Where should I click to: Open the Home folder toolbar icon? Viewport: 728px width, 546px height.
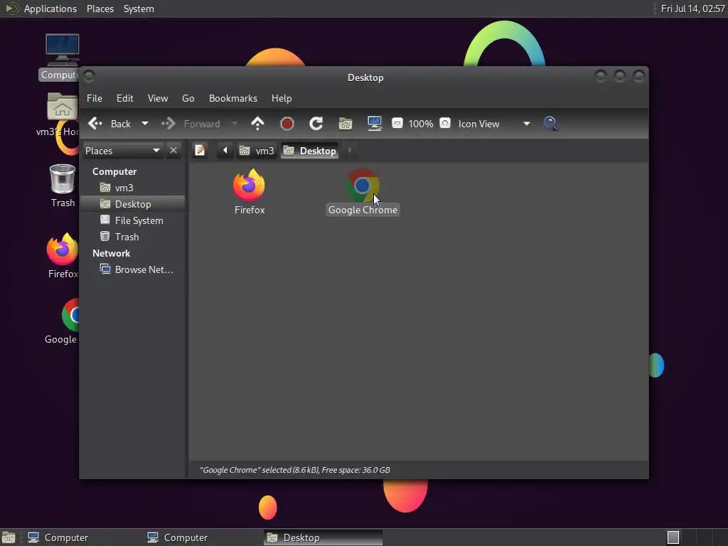pyautogui.click(x=346, y=124)
